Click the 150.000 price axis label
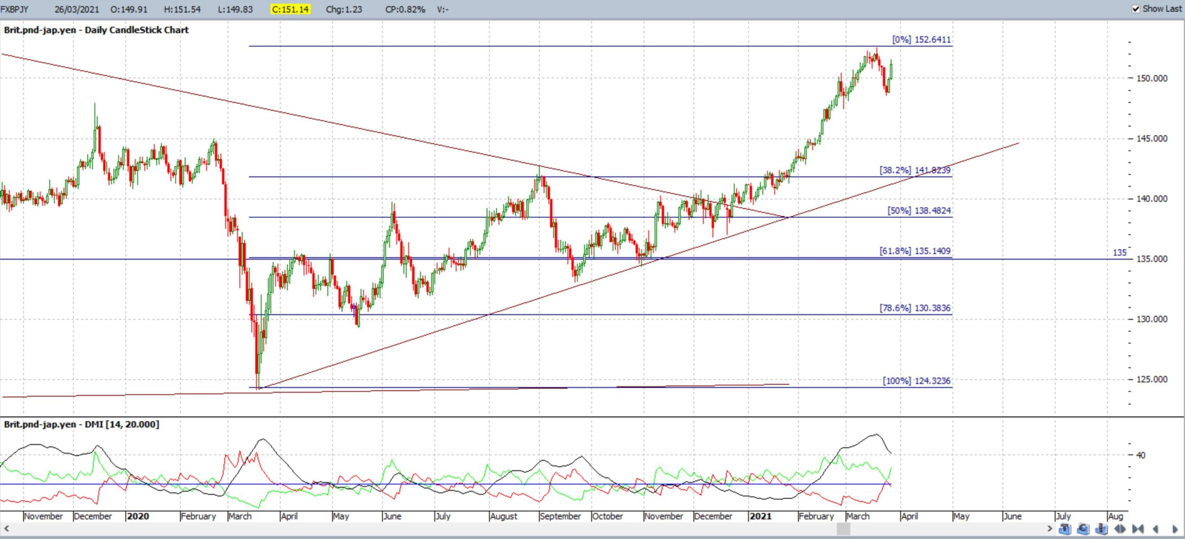The height and width of the screenshot is (539, 1185). pos(1152,78)
